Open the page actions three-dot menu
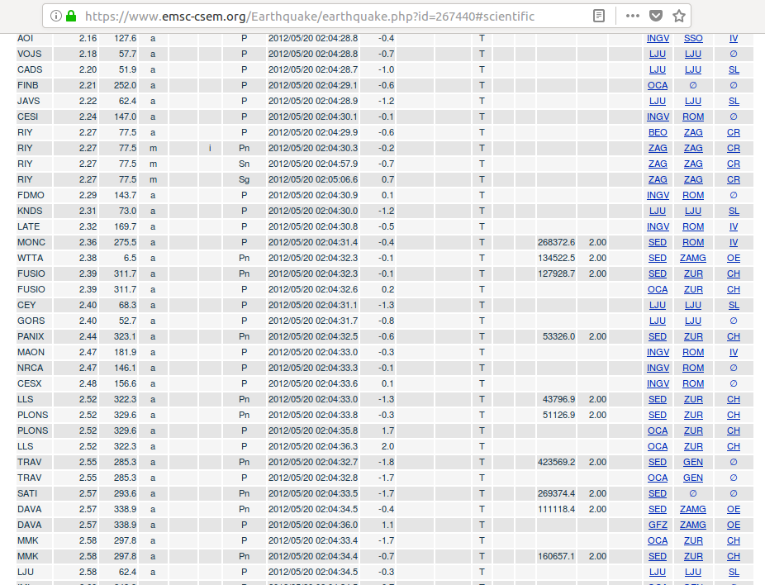The width and height of the screenshot is (765, 585). [632, 16]
